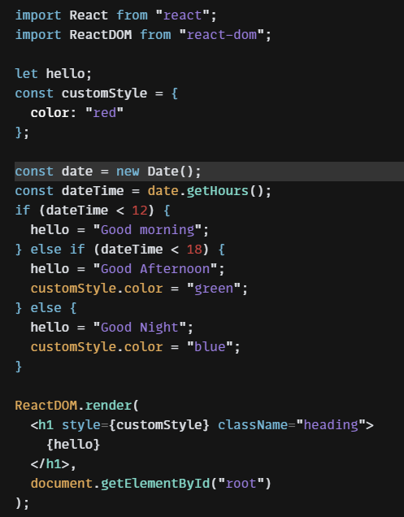Click the "Good Afternoon" string
Image resolution: width=404 pixels, height=517 pixels.
(x=155, y=269)
